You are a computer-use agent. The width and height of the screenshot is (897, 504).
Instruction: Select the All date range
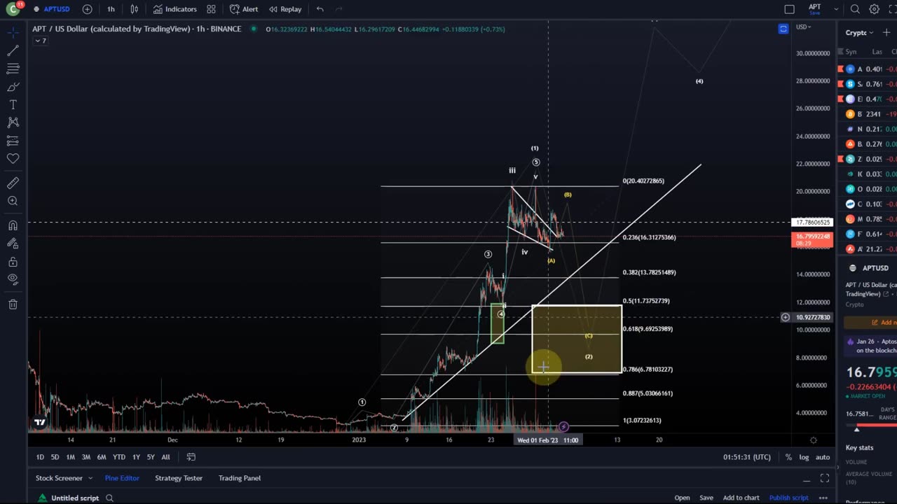click(x=165, y=457)
